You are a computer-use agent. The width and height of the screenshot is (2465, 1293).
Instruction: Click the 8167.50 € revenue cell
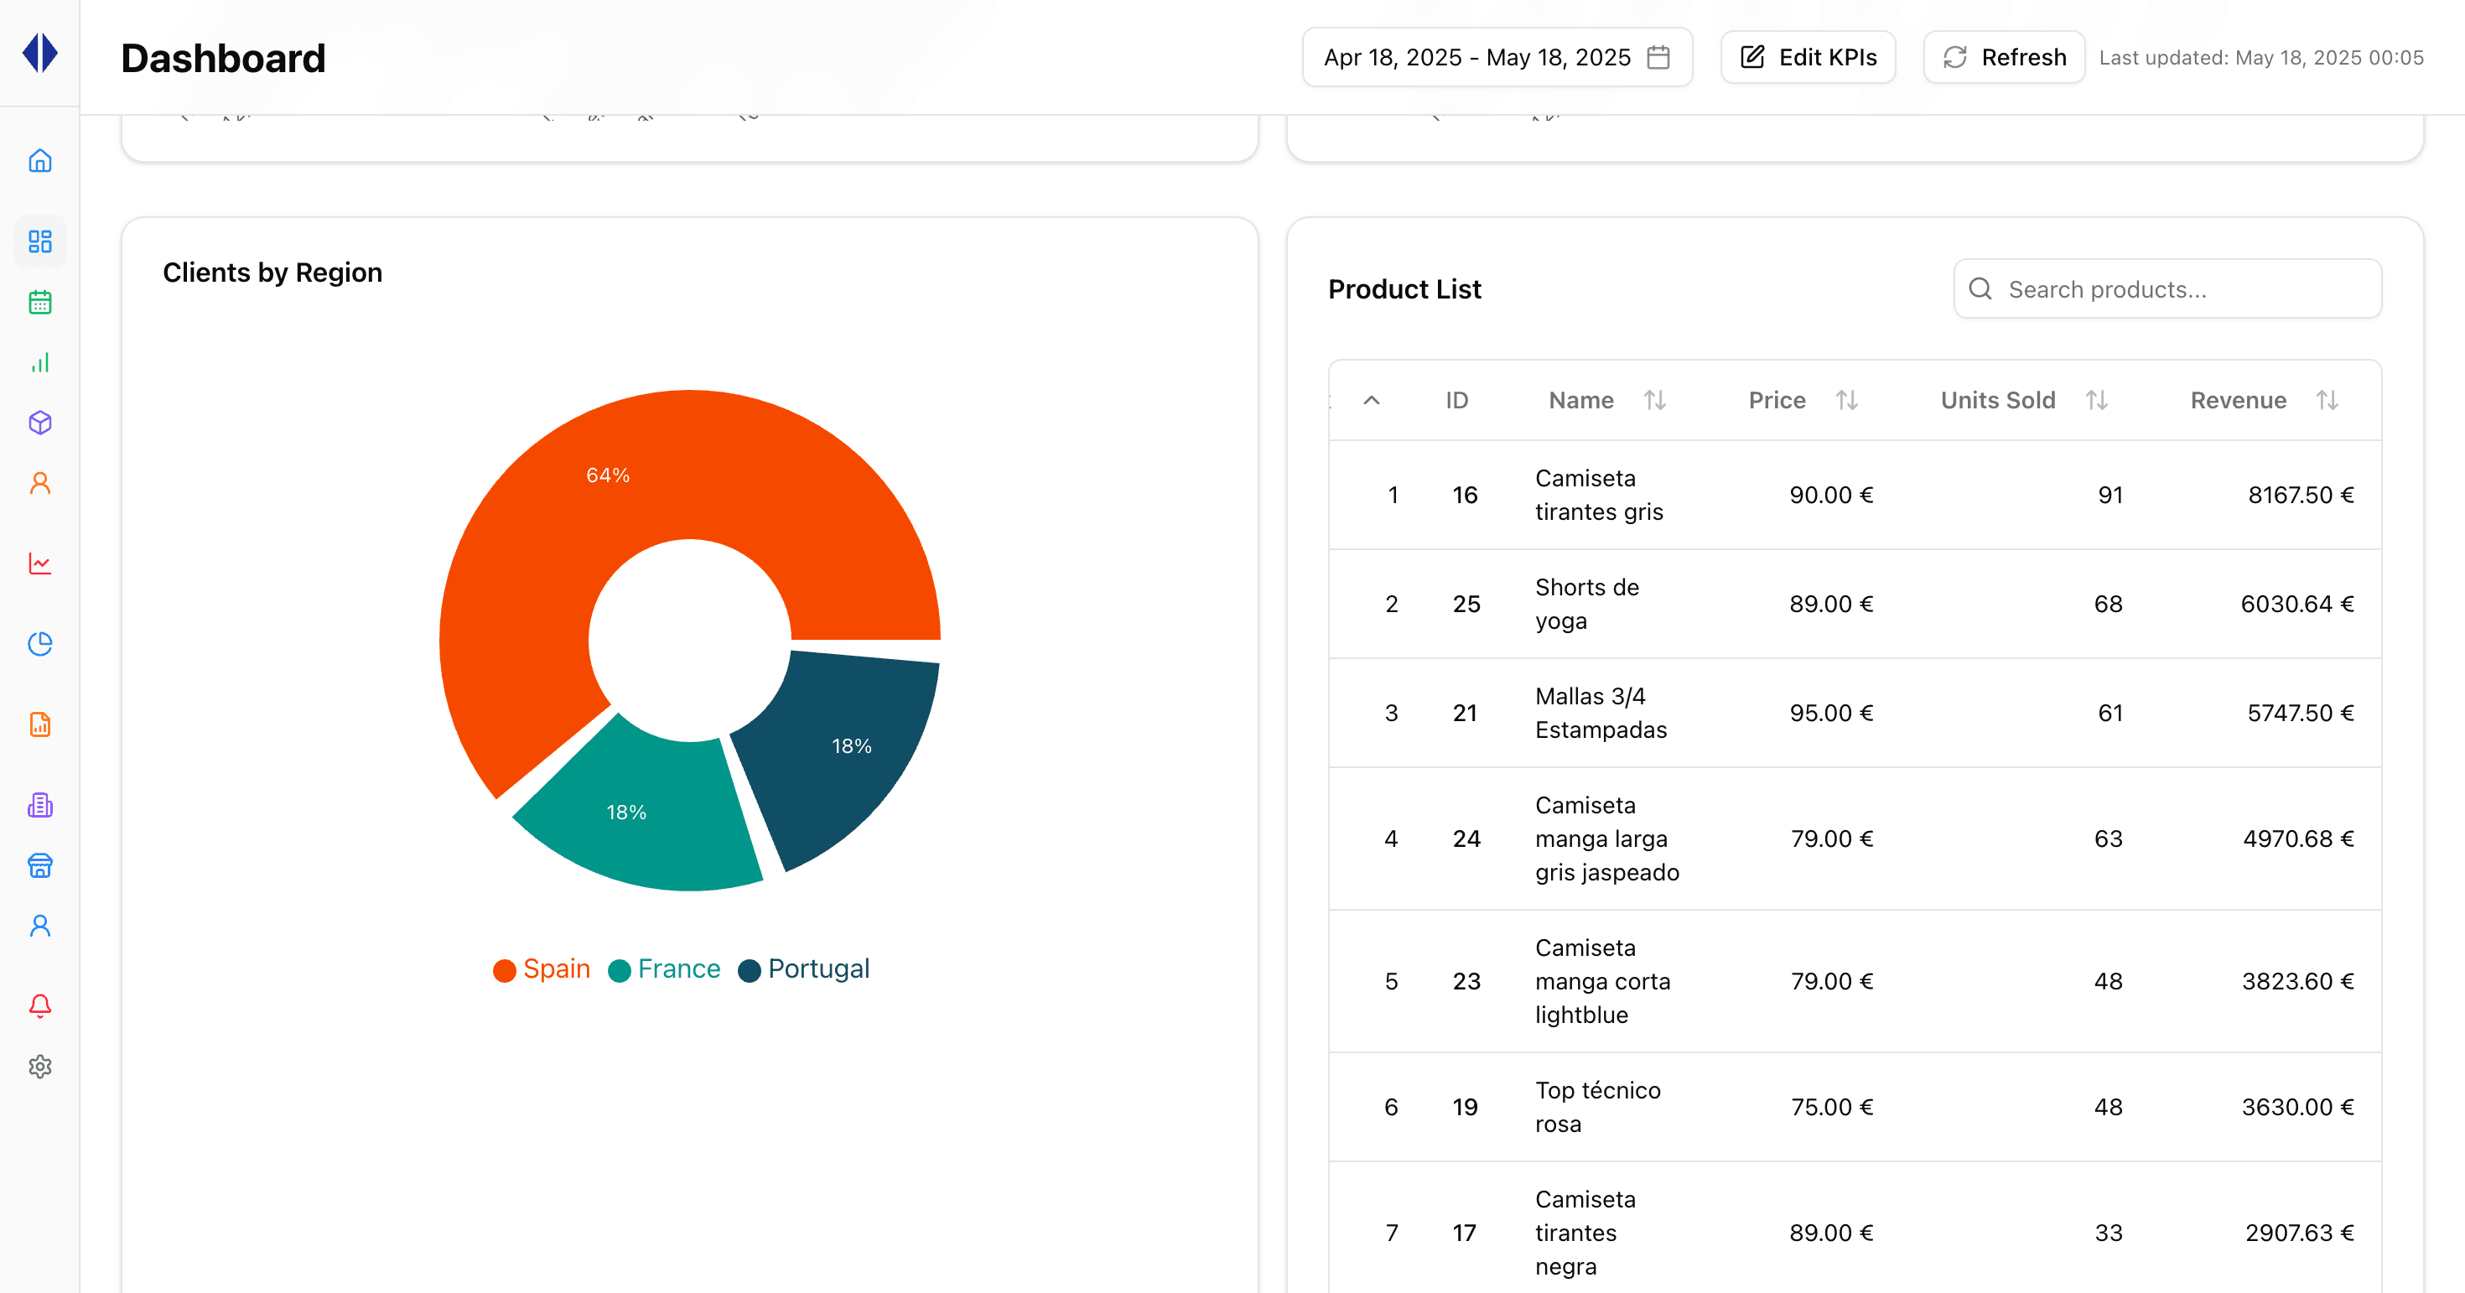click(x=2301, y=495)
